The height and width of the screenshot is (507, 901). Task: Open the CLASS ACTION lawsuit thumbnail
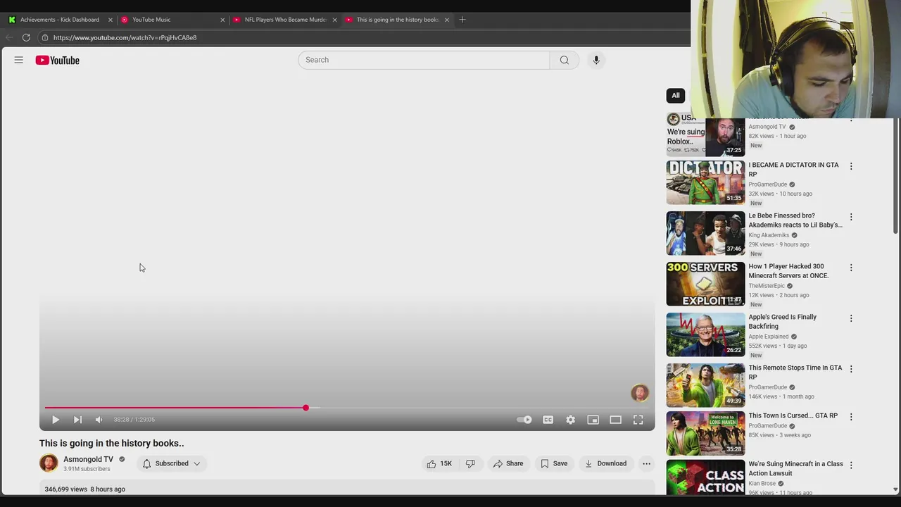(x=705, y=477)
